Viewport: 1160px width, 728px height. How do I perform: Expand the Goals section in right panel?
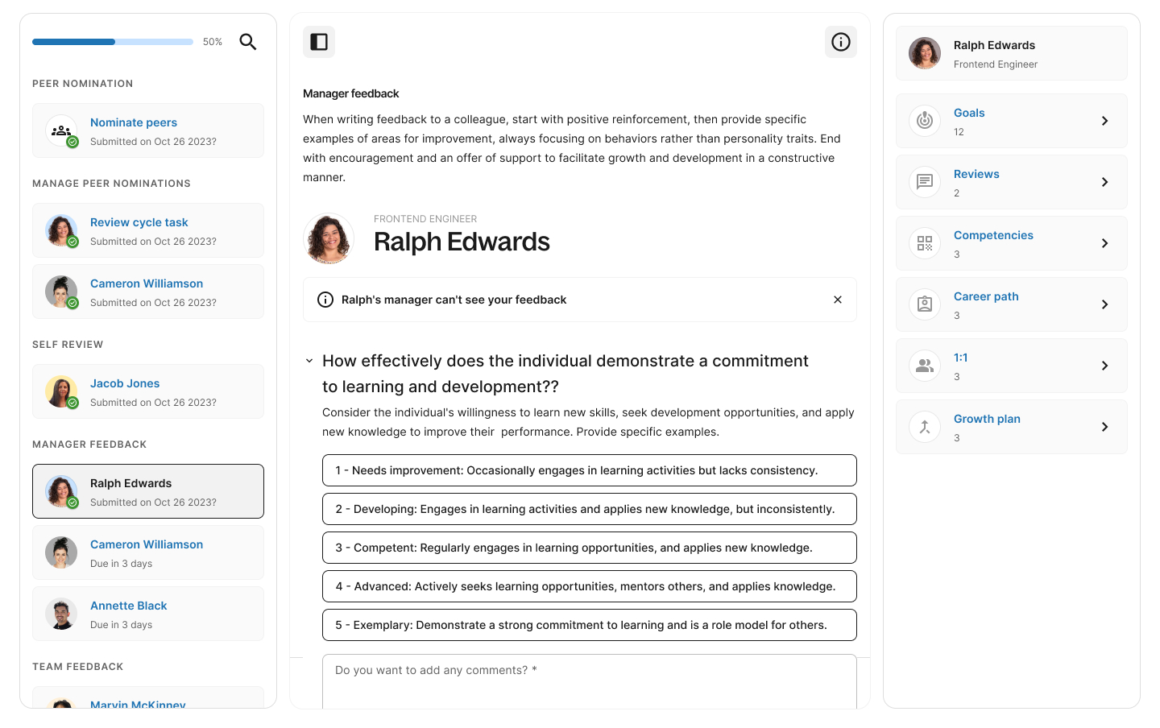[x=969, y=113]
